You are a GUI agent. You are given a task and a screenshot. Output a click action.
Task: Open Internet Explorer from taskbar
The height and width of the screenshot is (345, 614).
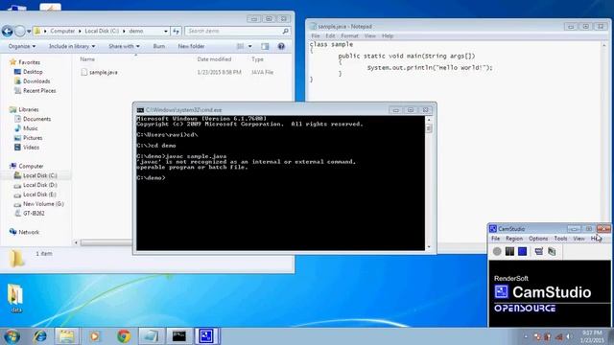[x=40, y=336]
